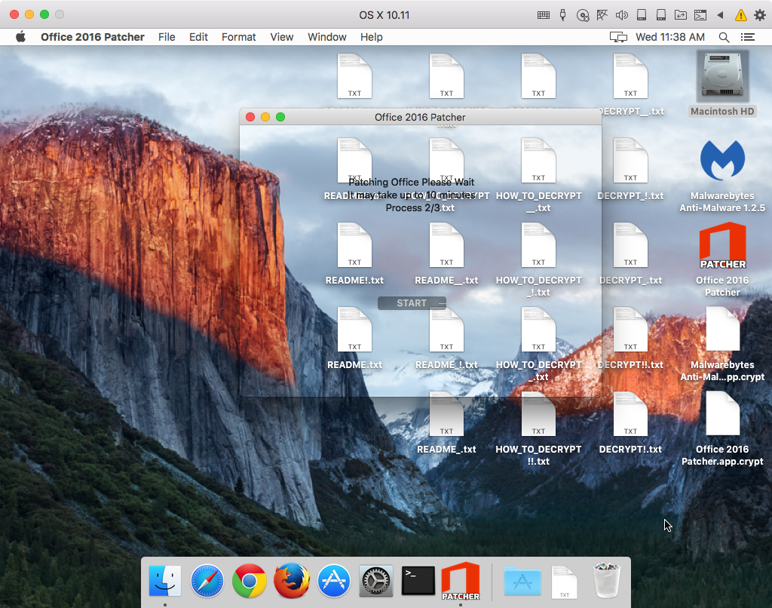Launch Google Chrome from the Dock
772x608 pixels.
(x=250, y=581)
